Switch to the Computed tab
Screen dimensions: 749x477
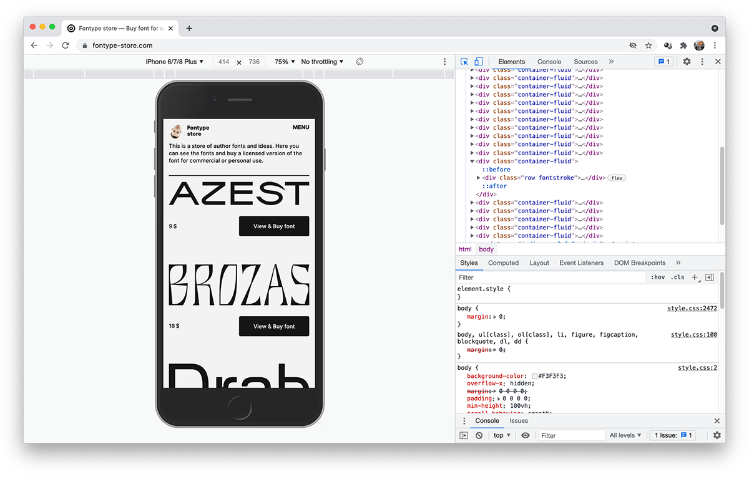pos(503,263)
